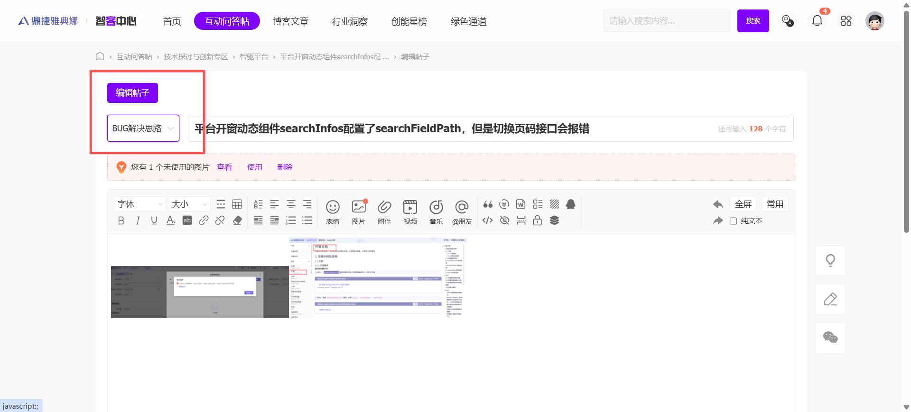Toggle the 纯文本 plain text checkbox
Screen dimensions: 911x412
tap(733, 221)
